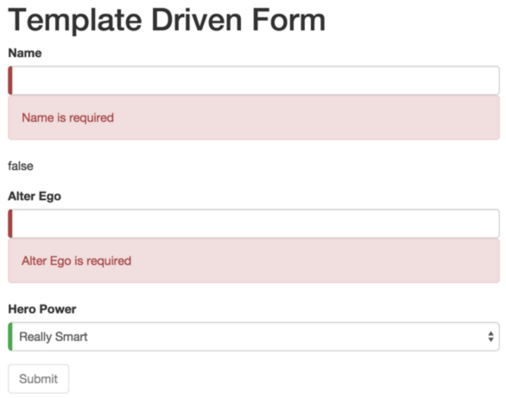The height and width of the screenshot is (398, 506).
Task: Click the Hero Power label
Action: tap(42, 309)
